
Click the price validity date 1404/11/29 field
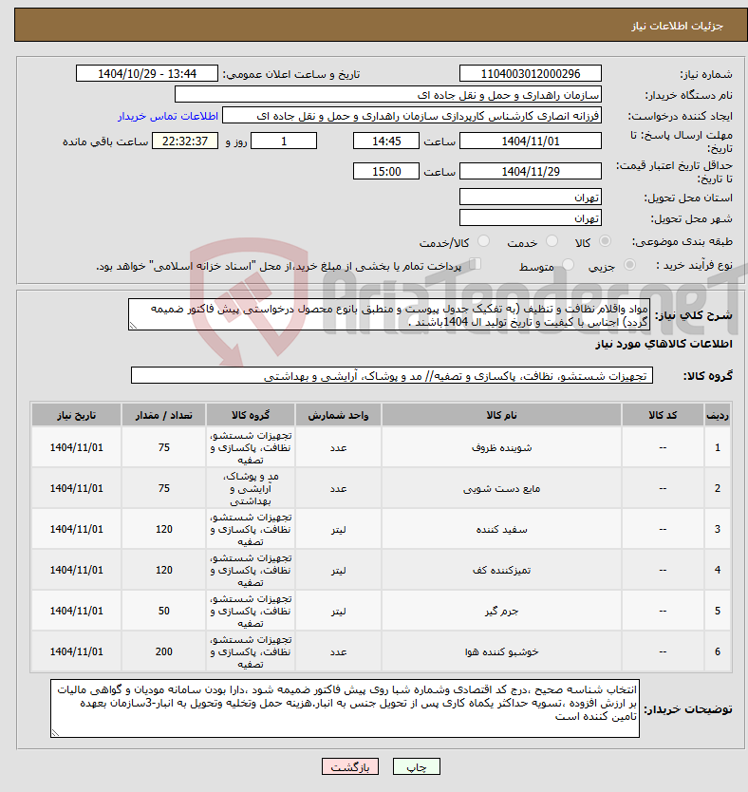pyautogui.click(x=531, y=171)
